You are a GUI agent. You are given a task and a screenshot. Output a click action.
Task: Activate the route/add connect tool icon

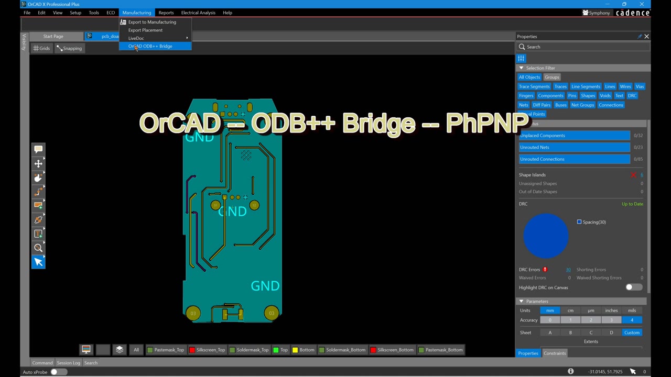coord(38,192)
